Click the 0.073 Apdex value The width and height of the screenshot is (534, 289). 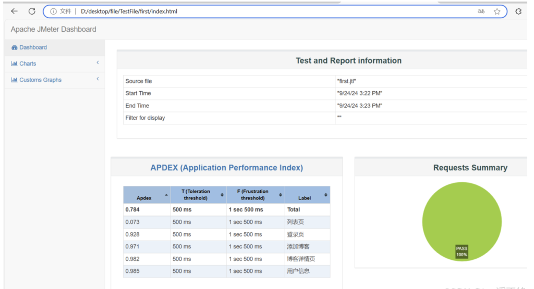(132, 222)
